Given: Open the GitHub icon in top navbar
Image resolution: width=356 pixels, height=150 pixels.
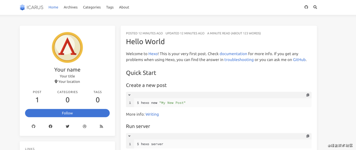Looking at the screenshot, I should [x=306, y=7].
